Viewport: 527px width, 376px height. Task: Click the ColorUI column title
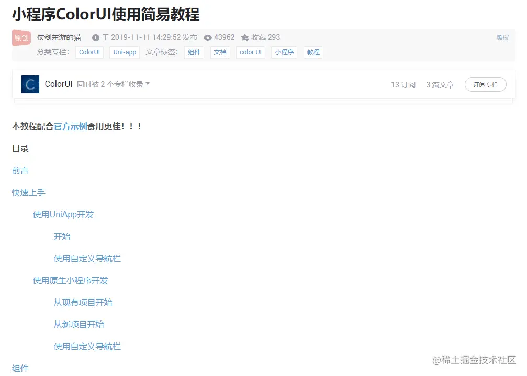(x=59, y=84)
